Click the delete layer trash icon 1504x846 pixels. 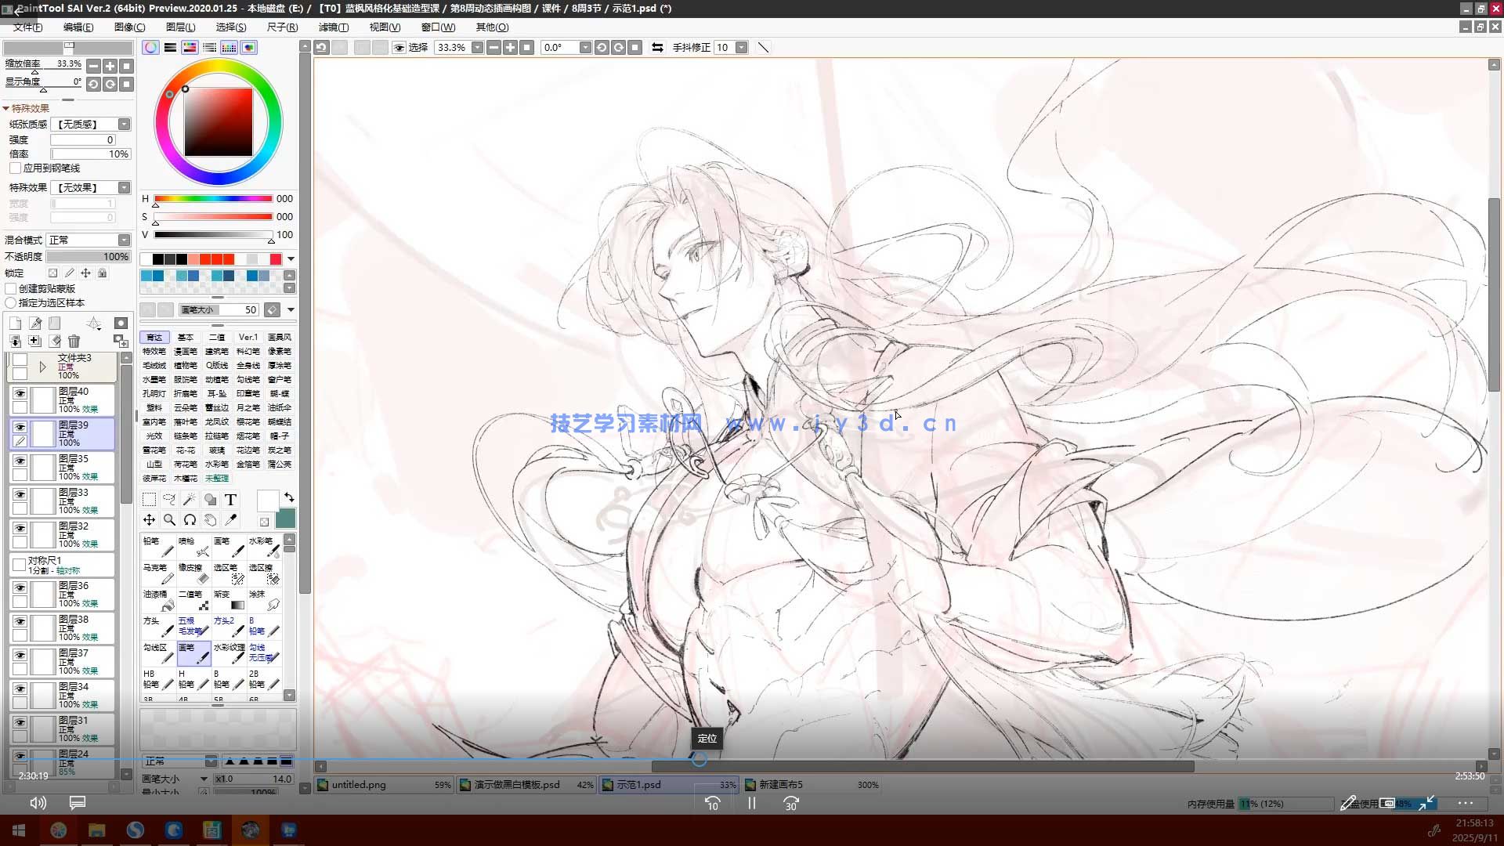(x=74, y=341)
